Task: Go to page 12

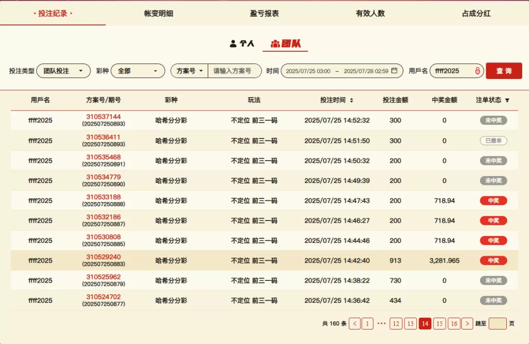Action: coord(396,324)
